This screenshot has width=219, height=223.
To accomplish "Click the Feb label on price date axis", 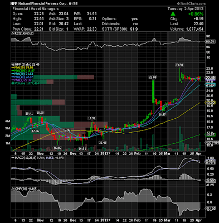I will pyautogui.click(x=137, y=153).
